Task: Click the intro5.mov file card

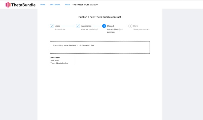Action: tap(62, 60)
